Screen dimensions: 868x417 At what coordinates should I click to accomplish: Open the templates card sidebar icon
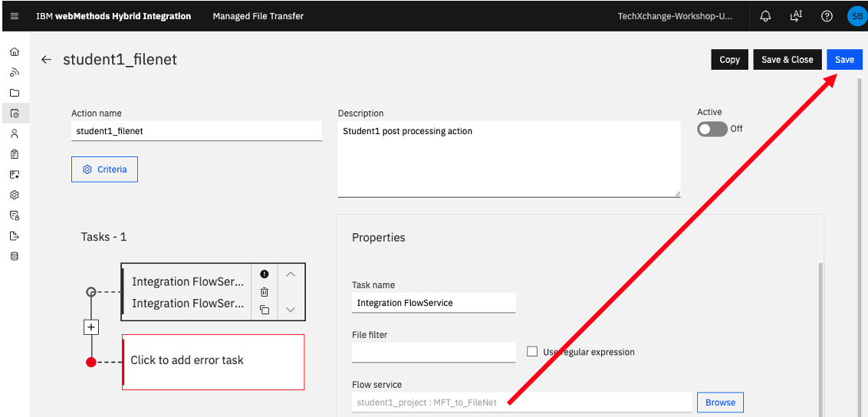tap(15, 174)
